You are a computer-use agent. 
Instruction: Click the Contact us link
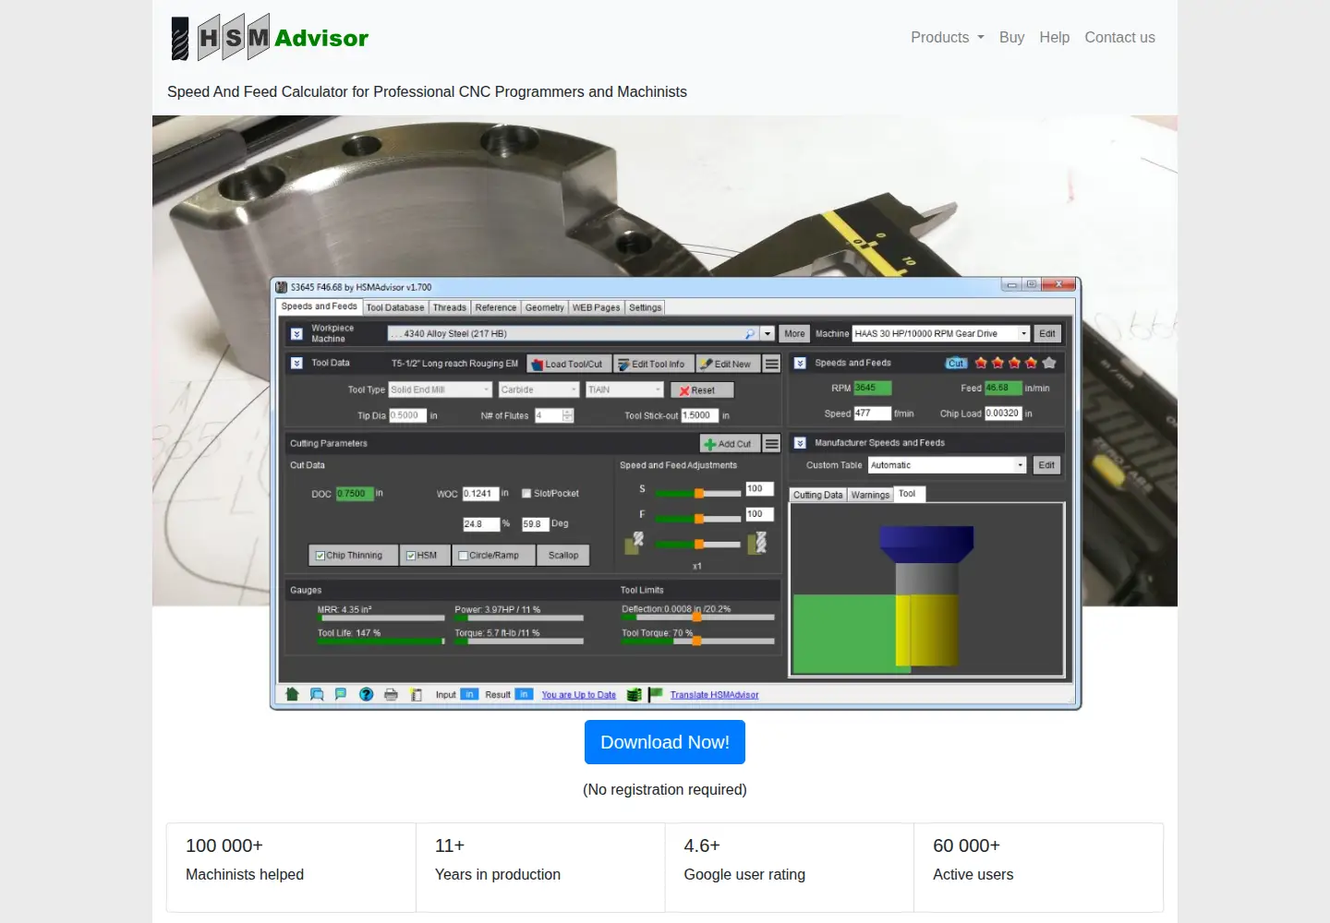pos(1119,38)
